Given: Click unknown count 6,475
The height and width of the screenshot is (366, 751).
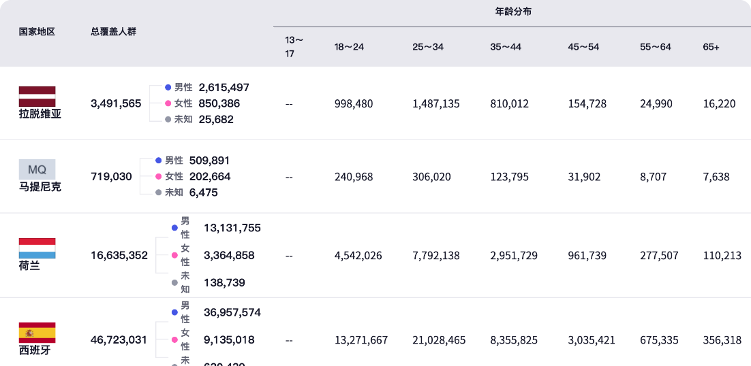Looking at the screenshot, I should click(204, 193).
